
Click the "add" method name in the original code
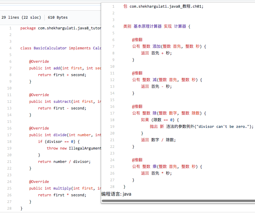[x=57, y=68]
